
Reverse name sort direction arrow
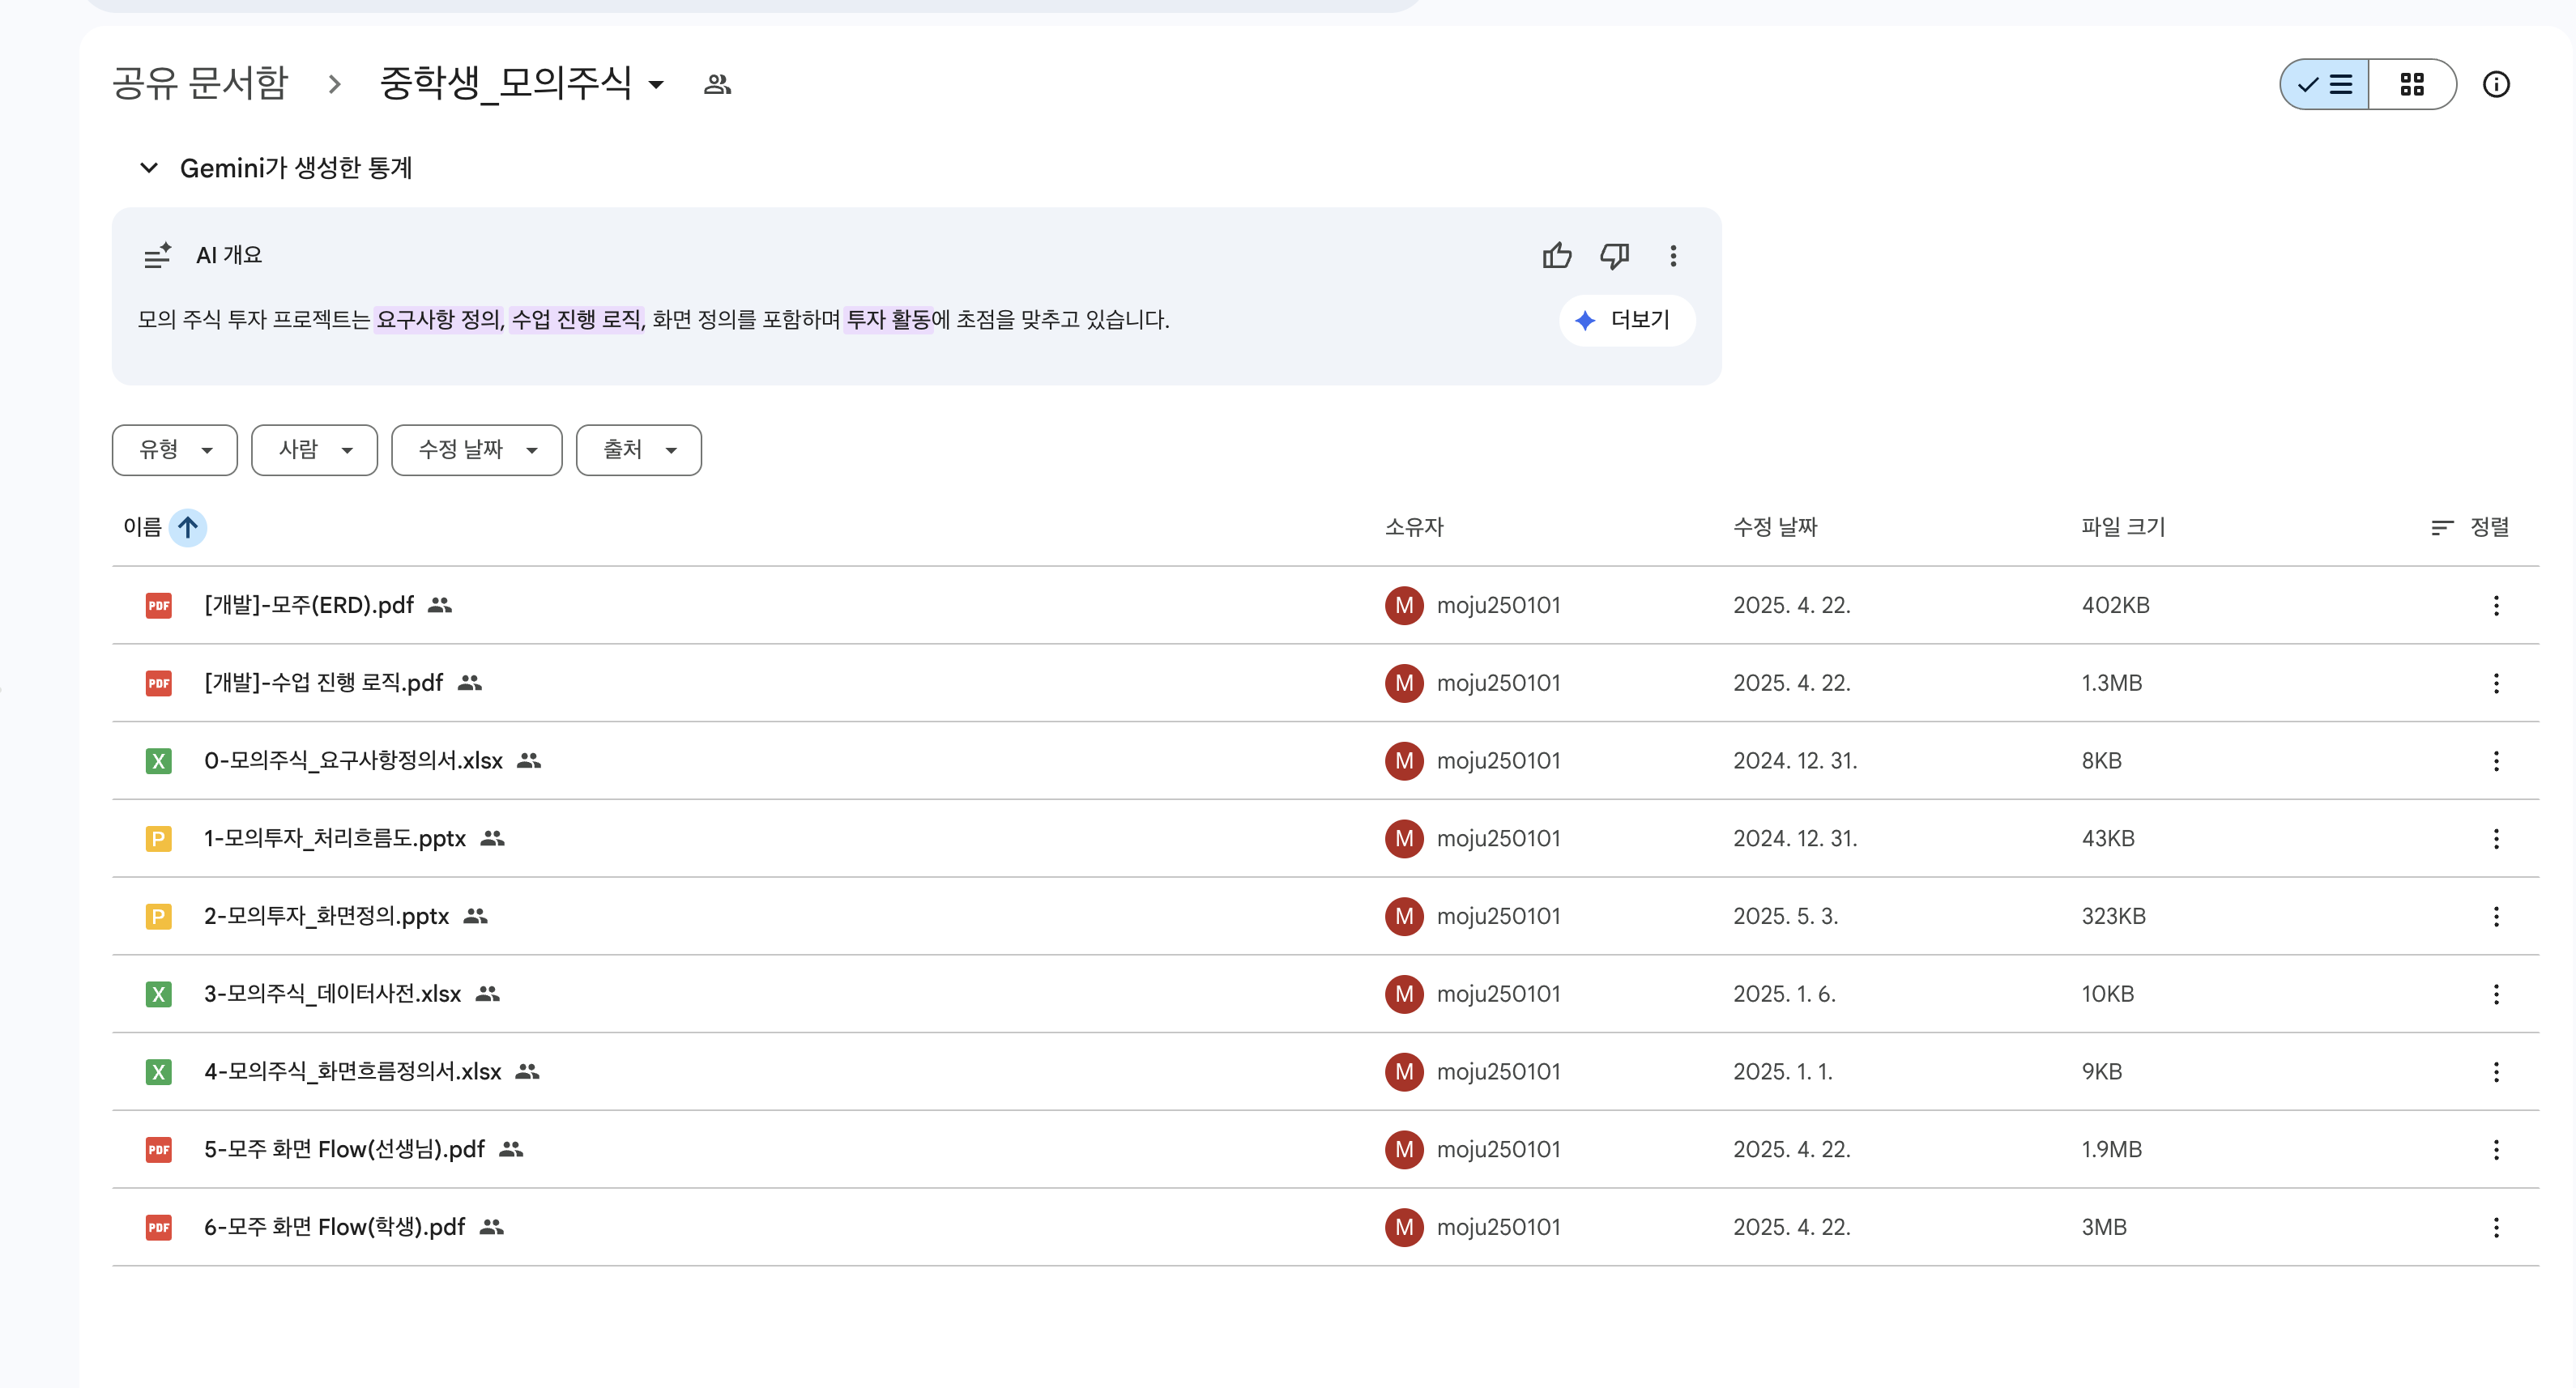click(x=188, y=527)
